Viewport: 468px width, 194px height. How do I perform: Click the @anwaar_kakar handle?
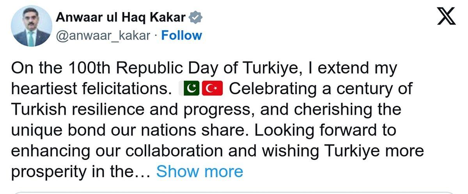[x=103, y=35]
